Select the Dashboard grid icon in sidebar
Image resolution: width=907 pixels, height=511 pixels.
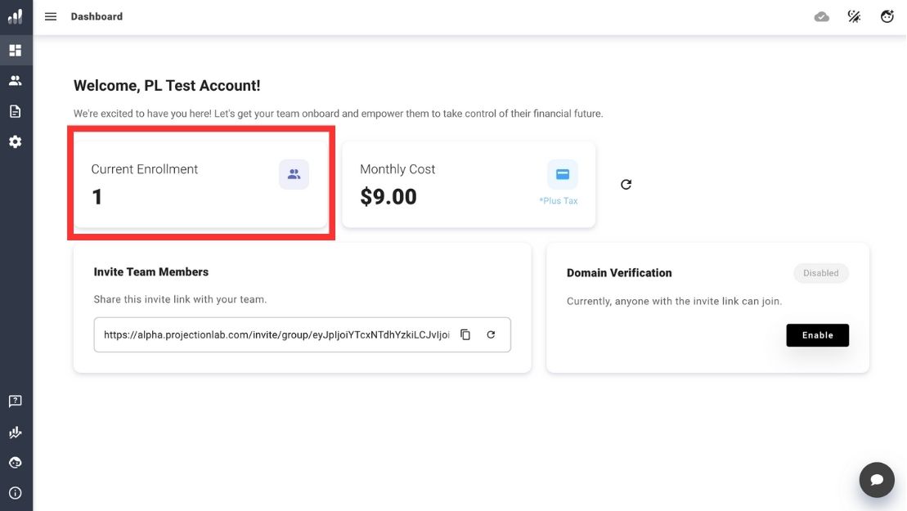click(16, 51)
